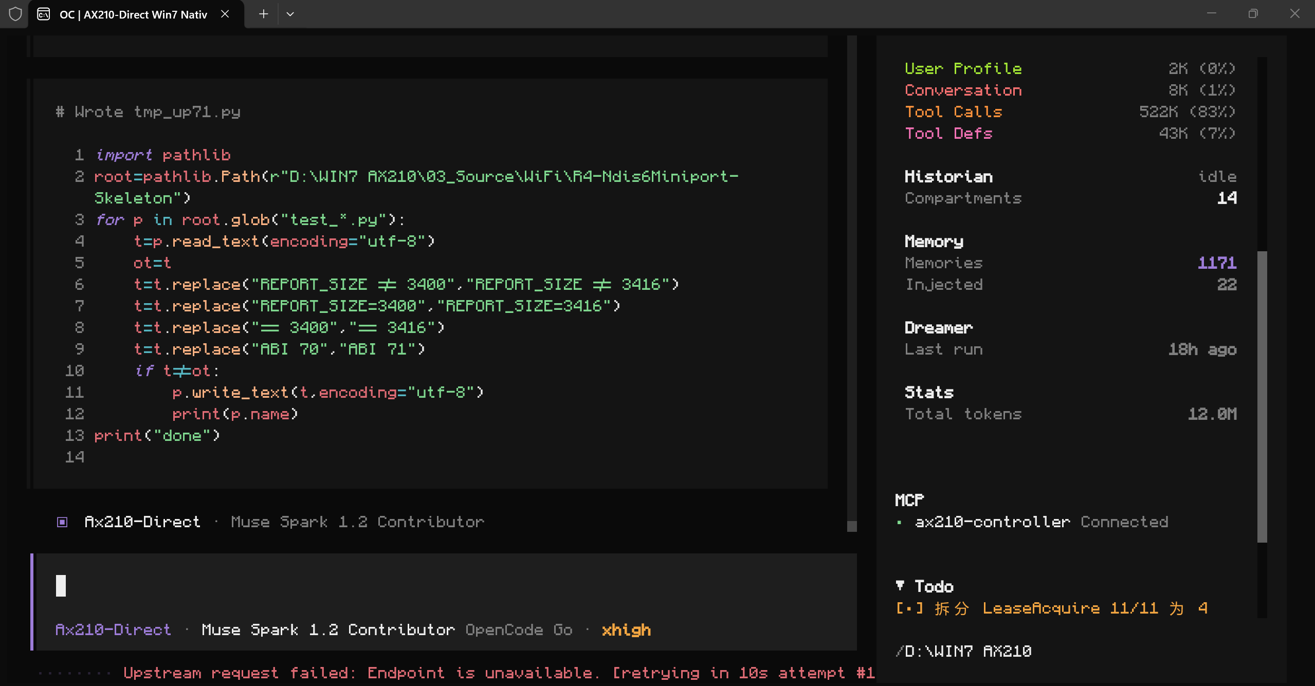Click the t=p.read_text code line
Image resolution: width=1315 pixels, height=686 pixels.
coord(284,241)
